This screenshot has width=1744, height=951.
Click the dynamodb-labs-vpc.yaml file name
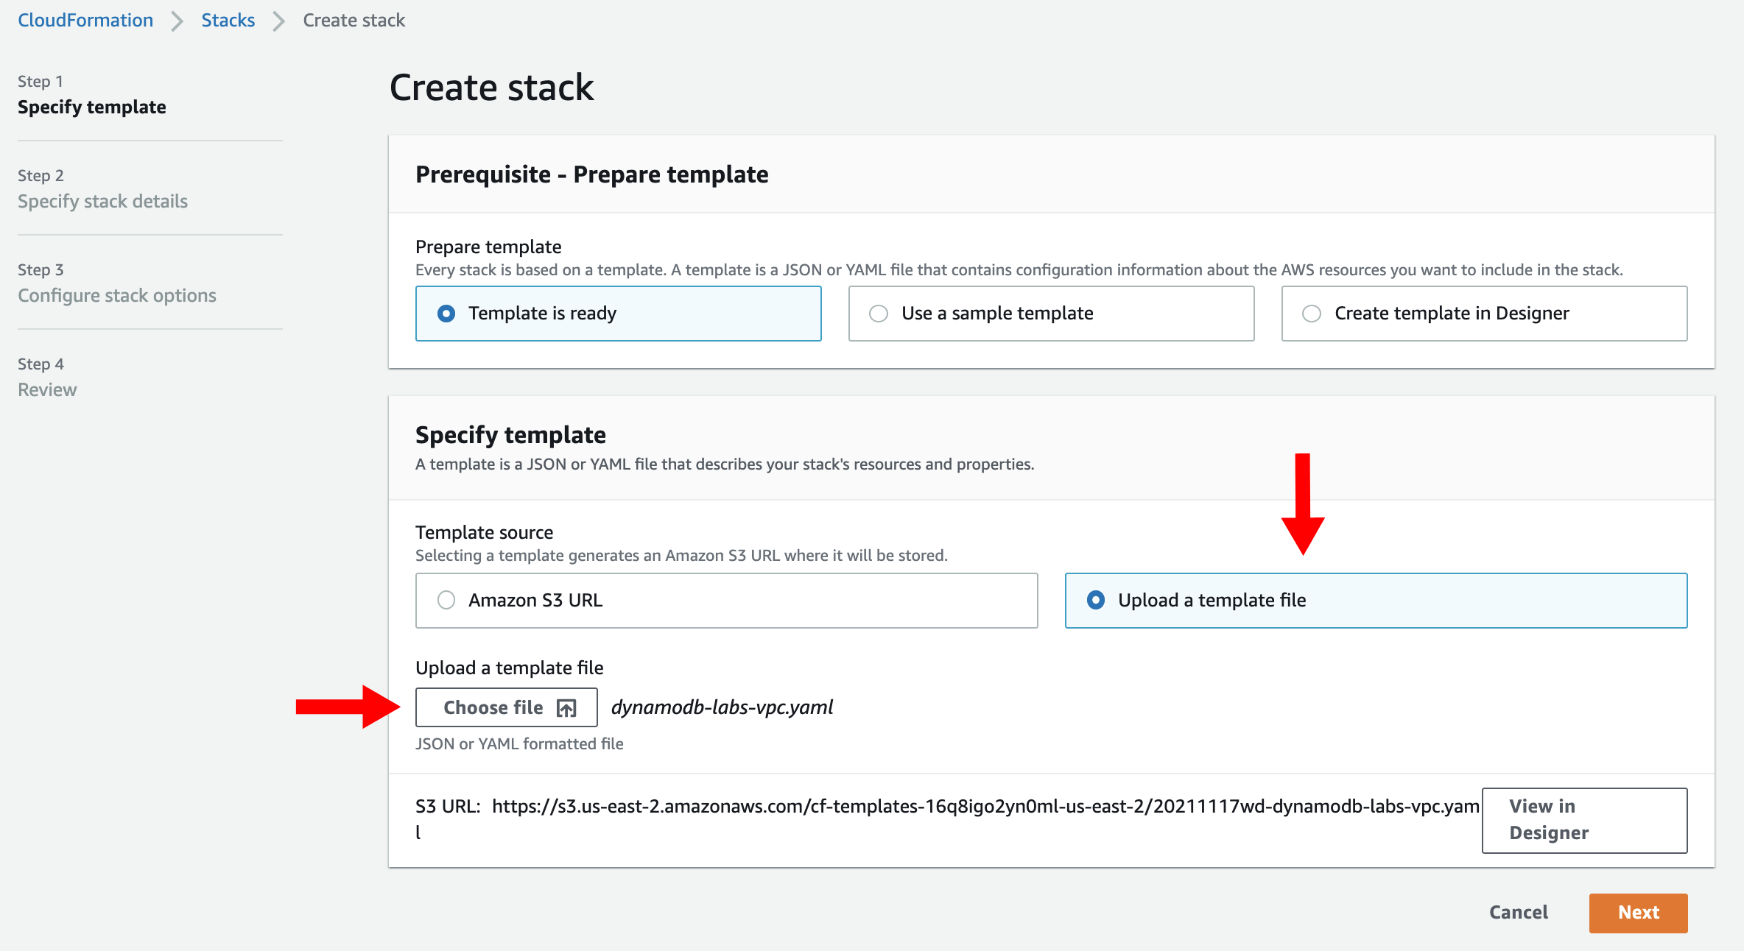(x=722, y=707)
